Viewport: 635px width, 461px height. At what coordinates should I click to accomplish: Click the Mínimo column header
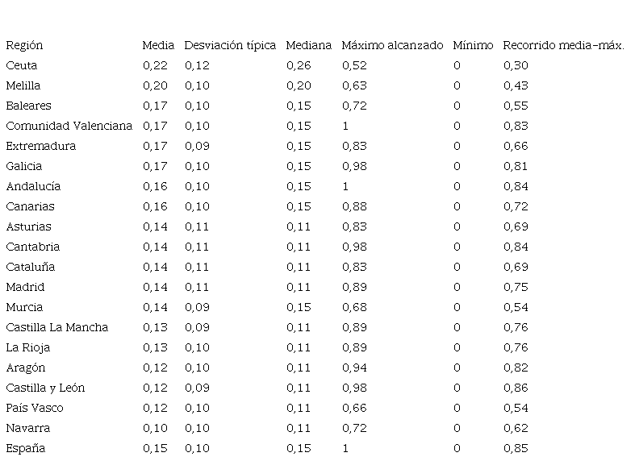[x=473, y=46]
